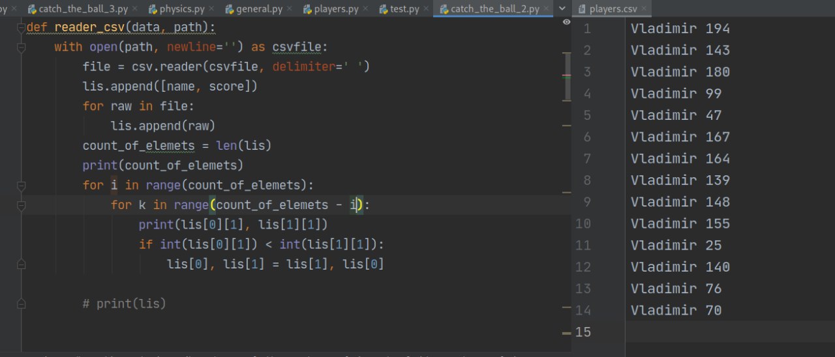Click line number 15 in players.csv gutter
Image resolution: width=835 pixels, height=357 pixels.
coord(583,332)
